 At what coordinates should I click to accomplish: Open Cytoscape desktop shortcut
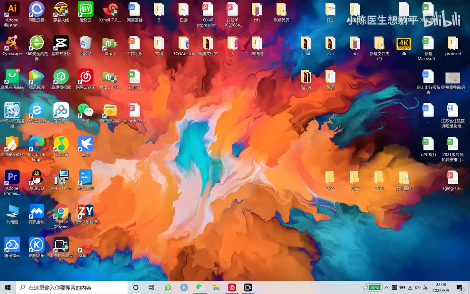point(12,45)
